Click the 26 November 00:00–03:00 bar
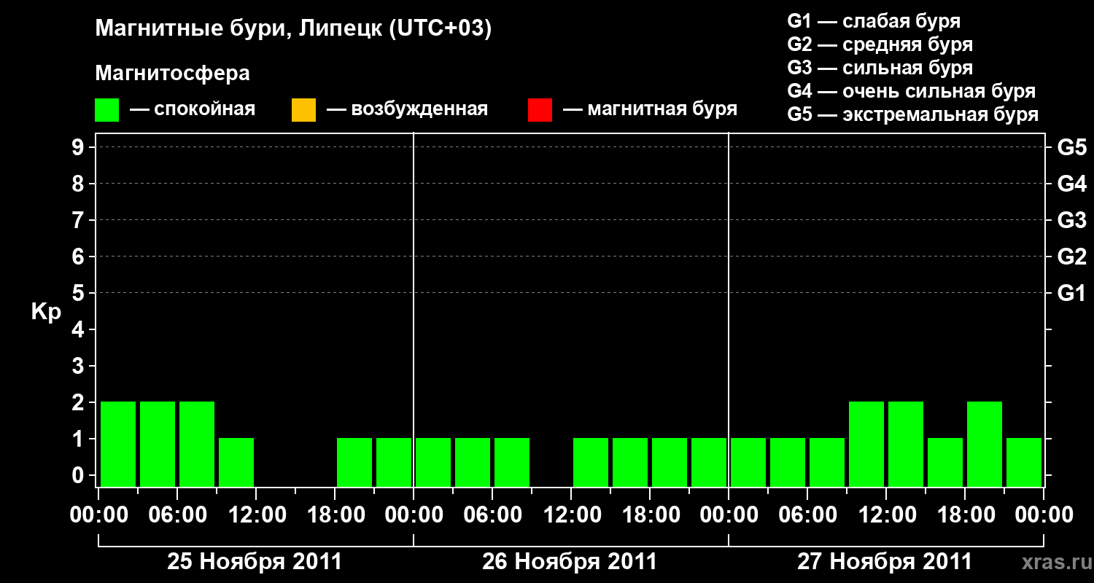The image size is (1094, 583). [433, 462]
